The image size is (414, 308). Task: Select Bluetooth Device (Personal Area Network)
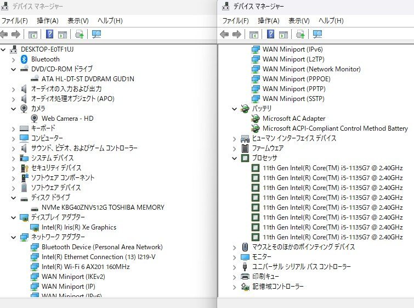pos(102,247)
